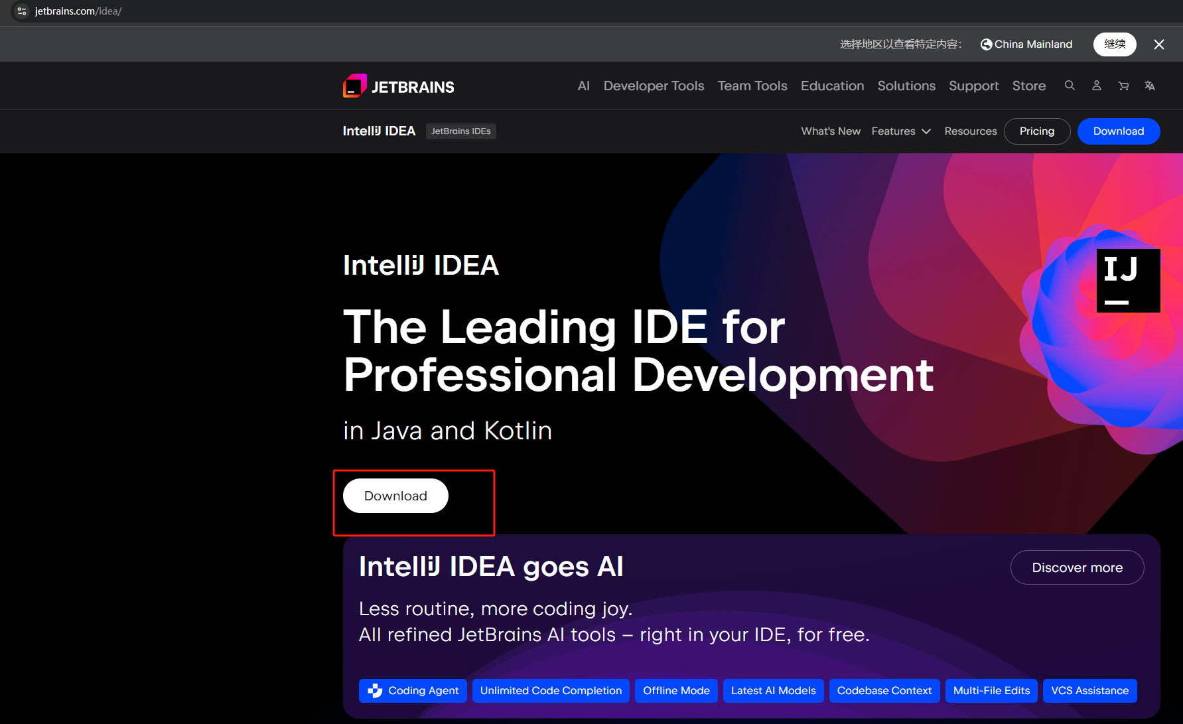The height and width of the screenshot is (724, 1183).
Task: Click the JetBrains logo
Action: pos(399,86)
